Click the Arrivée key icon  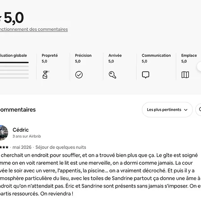click(113, 75)
